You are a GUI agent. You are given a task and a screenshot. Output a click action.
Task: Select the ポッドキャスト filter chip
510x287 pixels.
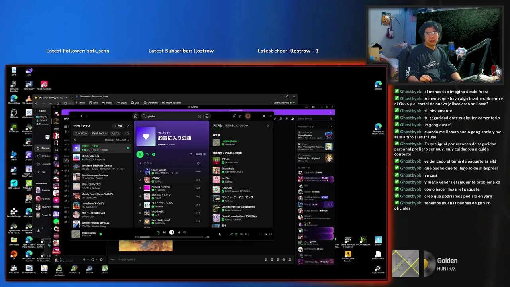(99, 134)
